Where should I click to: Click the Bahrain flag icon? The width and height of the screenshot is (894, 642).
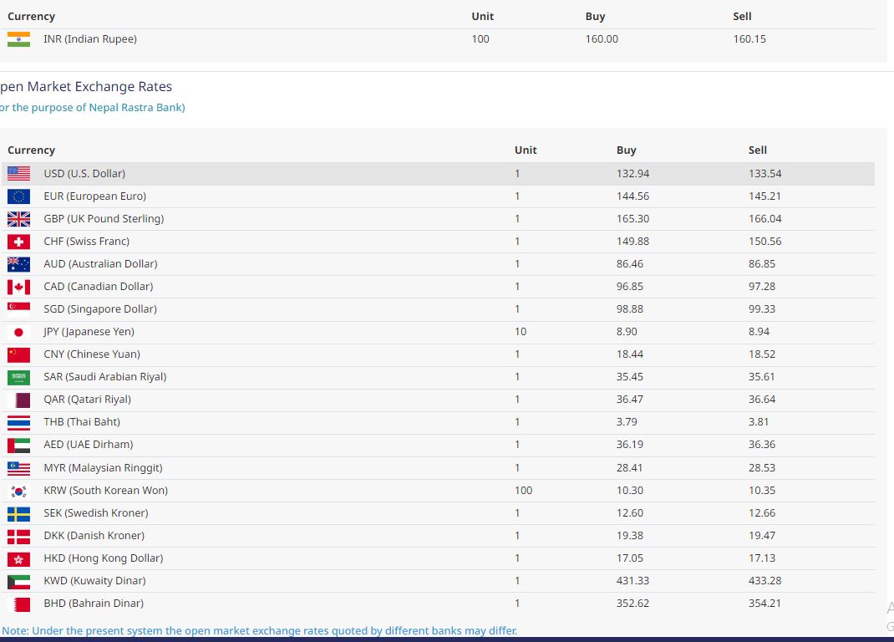point(18,604)
